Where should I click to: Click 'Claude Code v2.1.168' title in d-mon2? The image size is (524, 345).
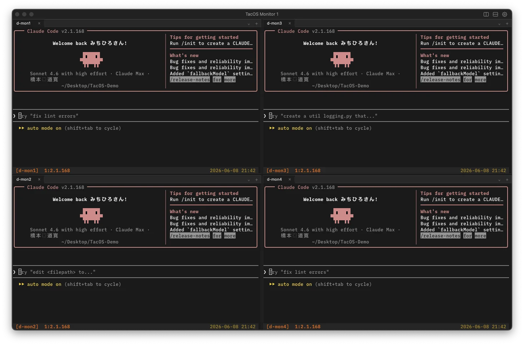[x=56, y=187]
